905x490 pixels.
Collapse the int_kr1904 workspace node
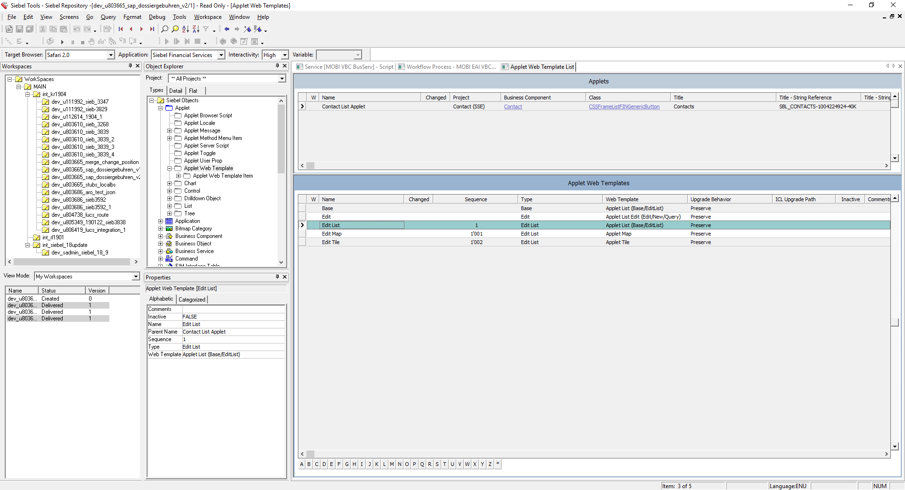pyautogui.click(x=27, y=94)
